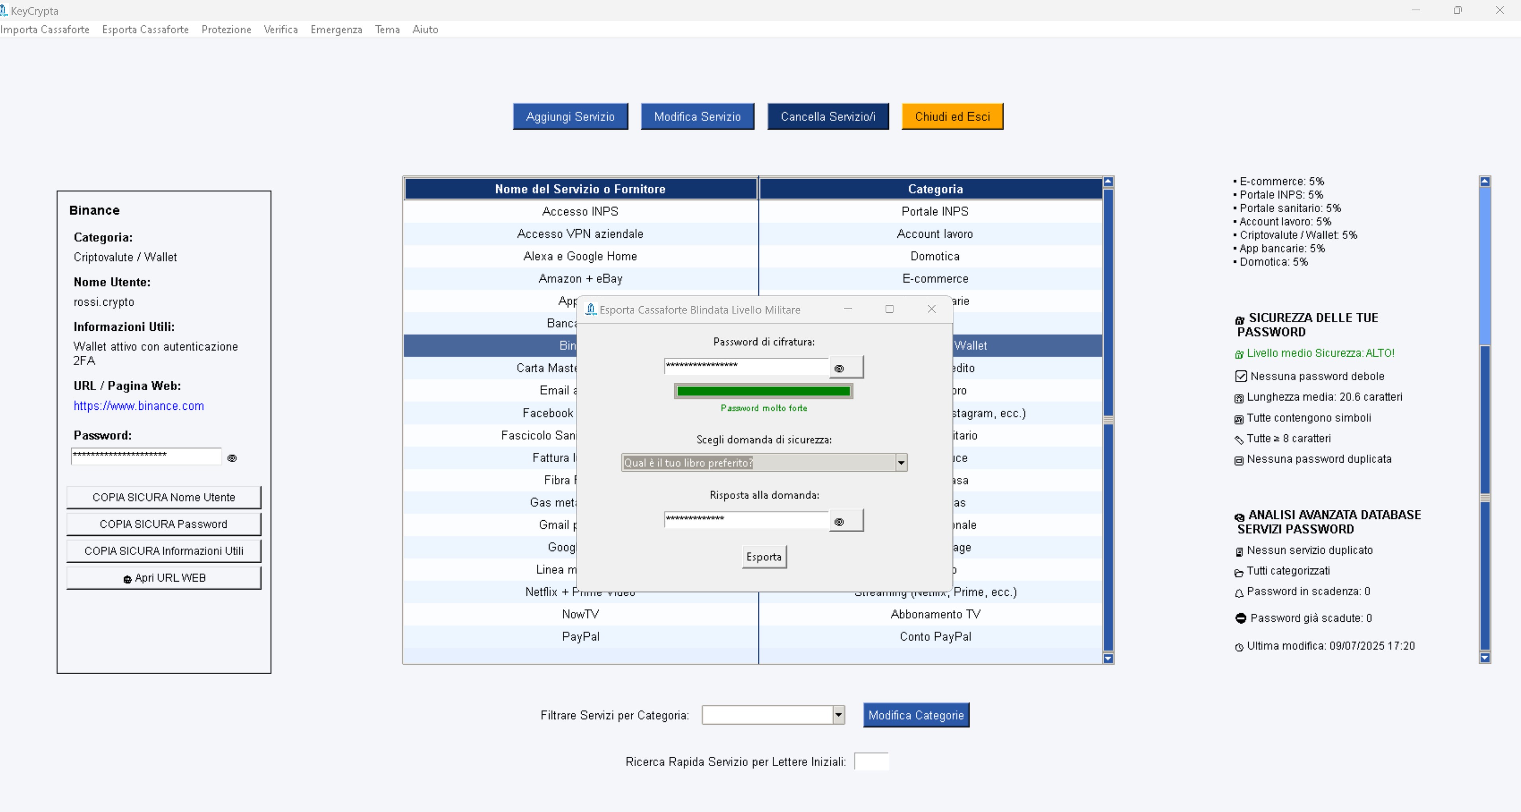The image size is (1521, 812).
Task: Click icon next to Livello medio Sicurezza
Action: tap(1239, 354)
